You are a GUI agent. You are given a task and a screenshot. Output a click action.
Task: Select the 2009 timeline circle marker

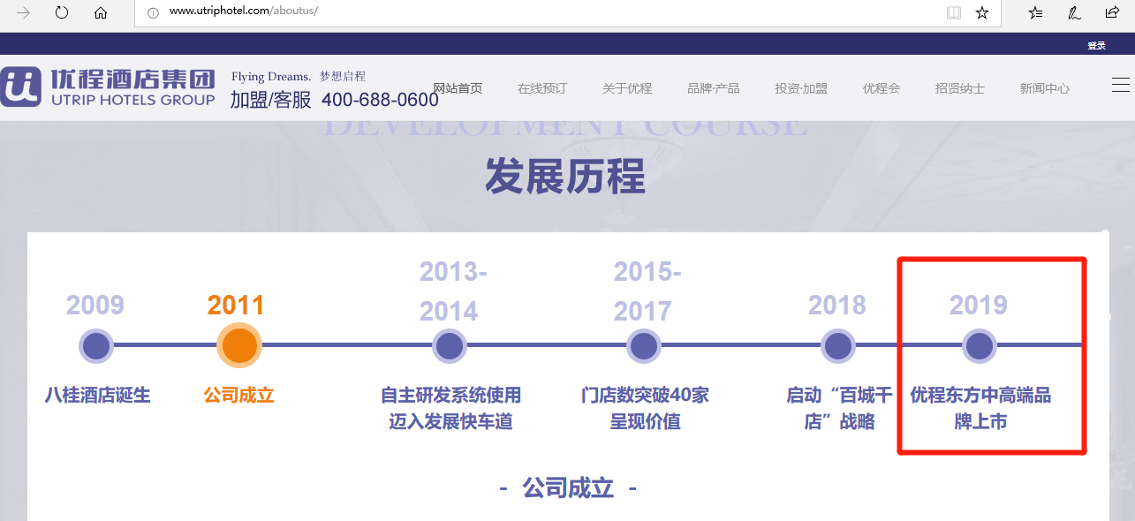[x=96, y=345]
